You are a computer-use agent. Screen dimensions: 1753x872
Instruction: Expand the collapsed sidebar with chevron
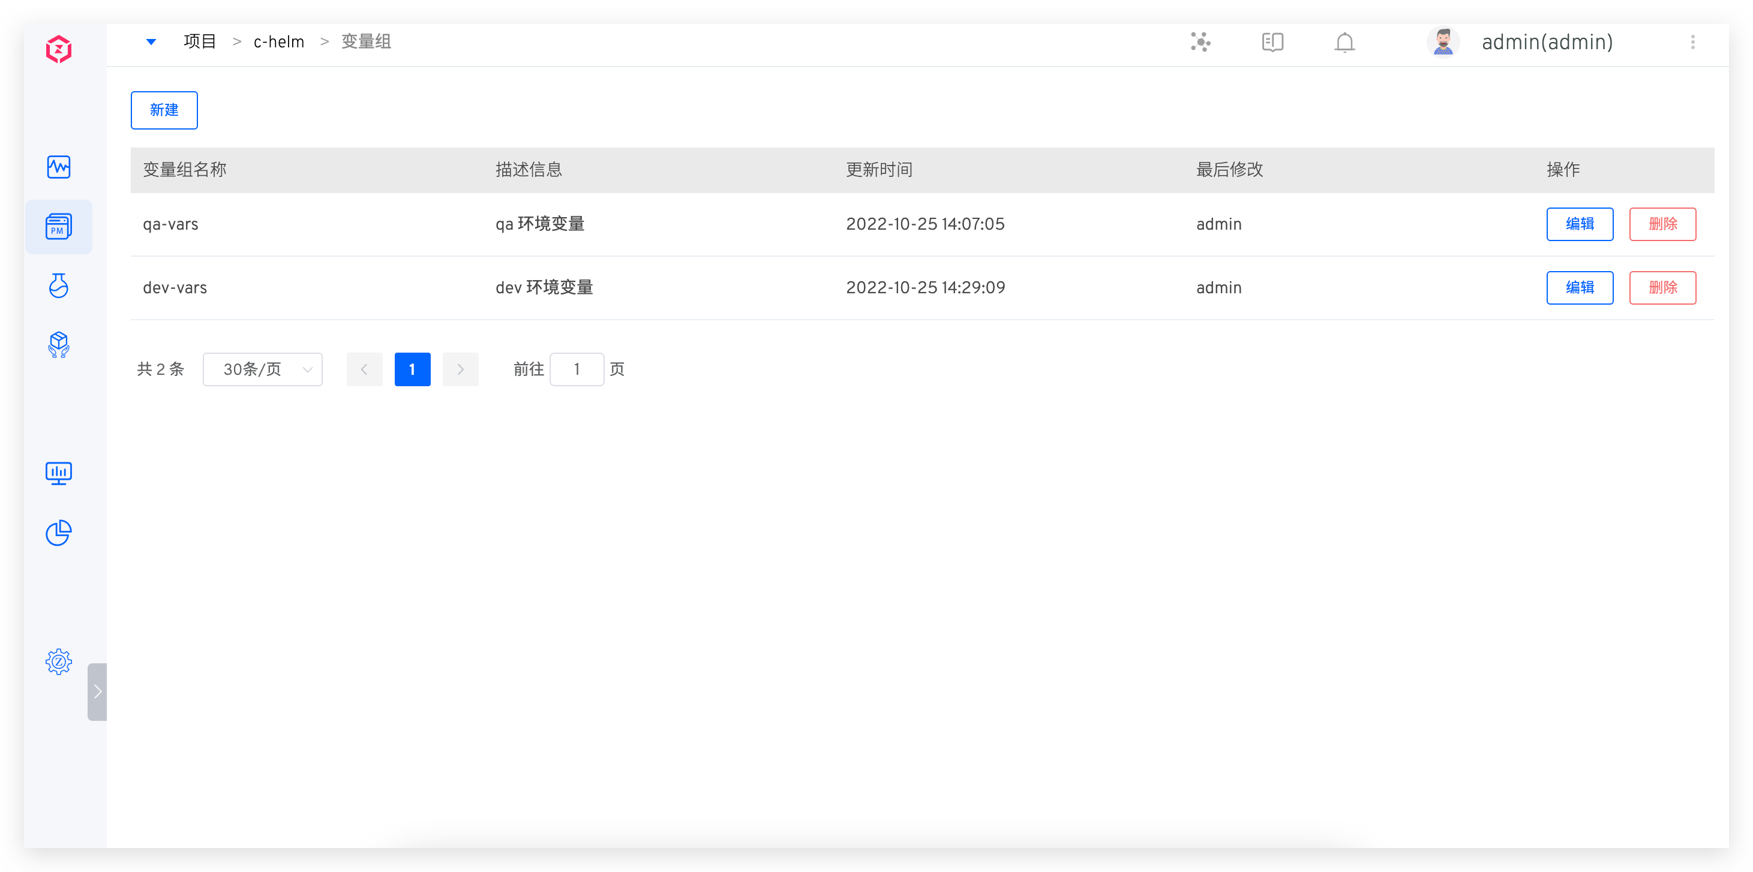(97, 691)
